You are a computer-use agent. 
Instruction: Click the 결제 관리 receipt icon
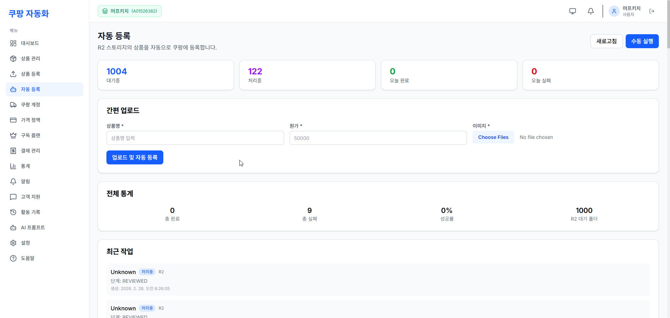[x=13, y=151]
